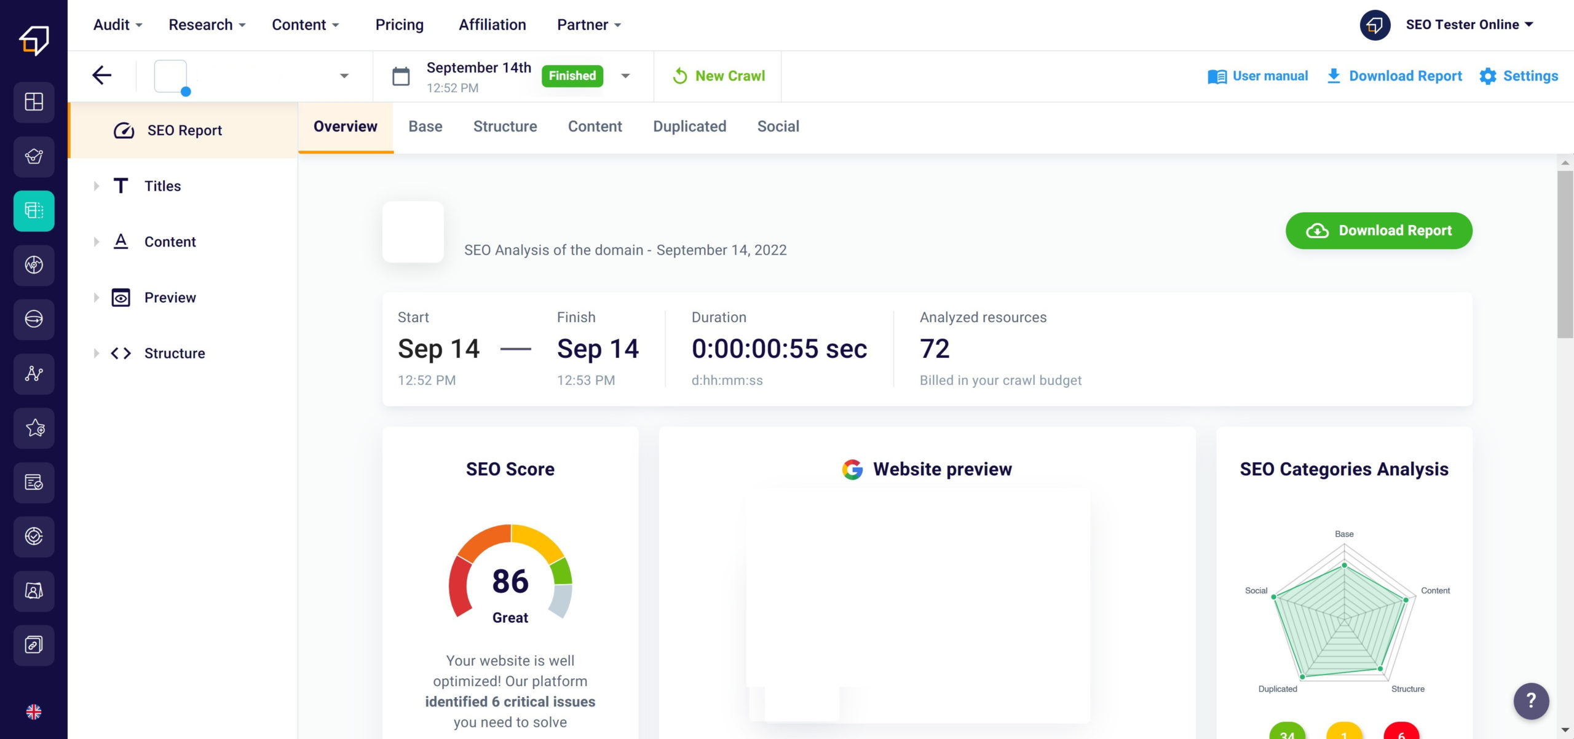This screenshot has height=739, width=1574.
Task: Expand the Structure section in left panel
Action: click(97, 354)
